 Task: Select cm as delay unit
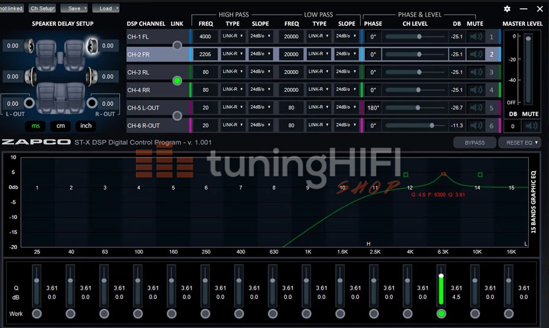point(60,126)
